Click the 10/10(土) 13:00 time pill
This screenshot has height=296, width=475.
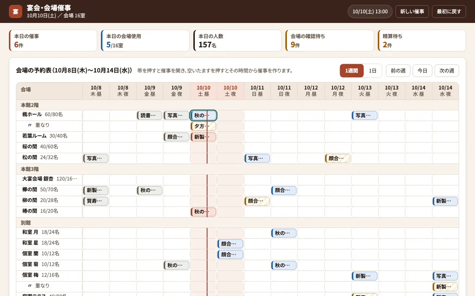pyautogui.click(x=370, y=11)
